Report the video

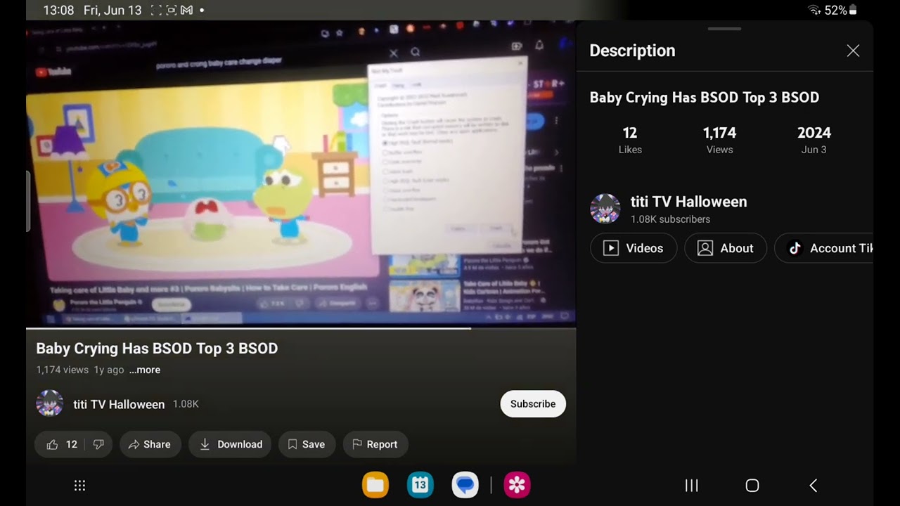(x=375, y=444)
